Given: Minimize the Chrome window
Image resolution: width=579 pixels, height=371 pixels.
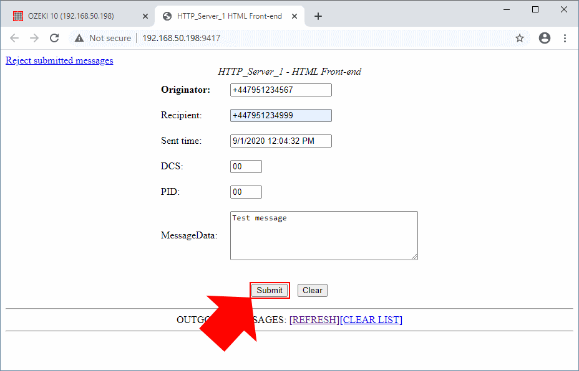Looking at the screenshot, I should [507, 9].
